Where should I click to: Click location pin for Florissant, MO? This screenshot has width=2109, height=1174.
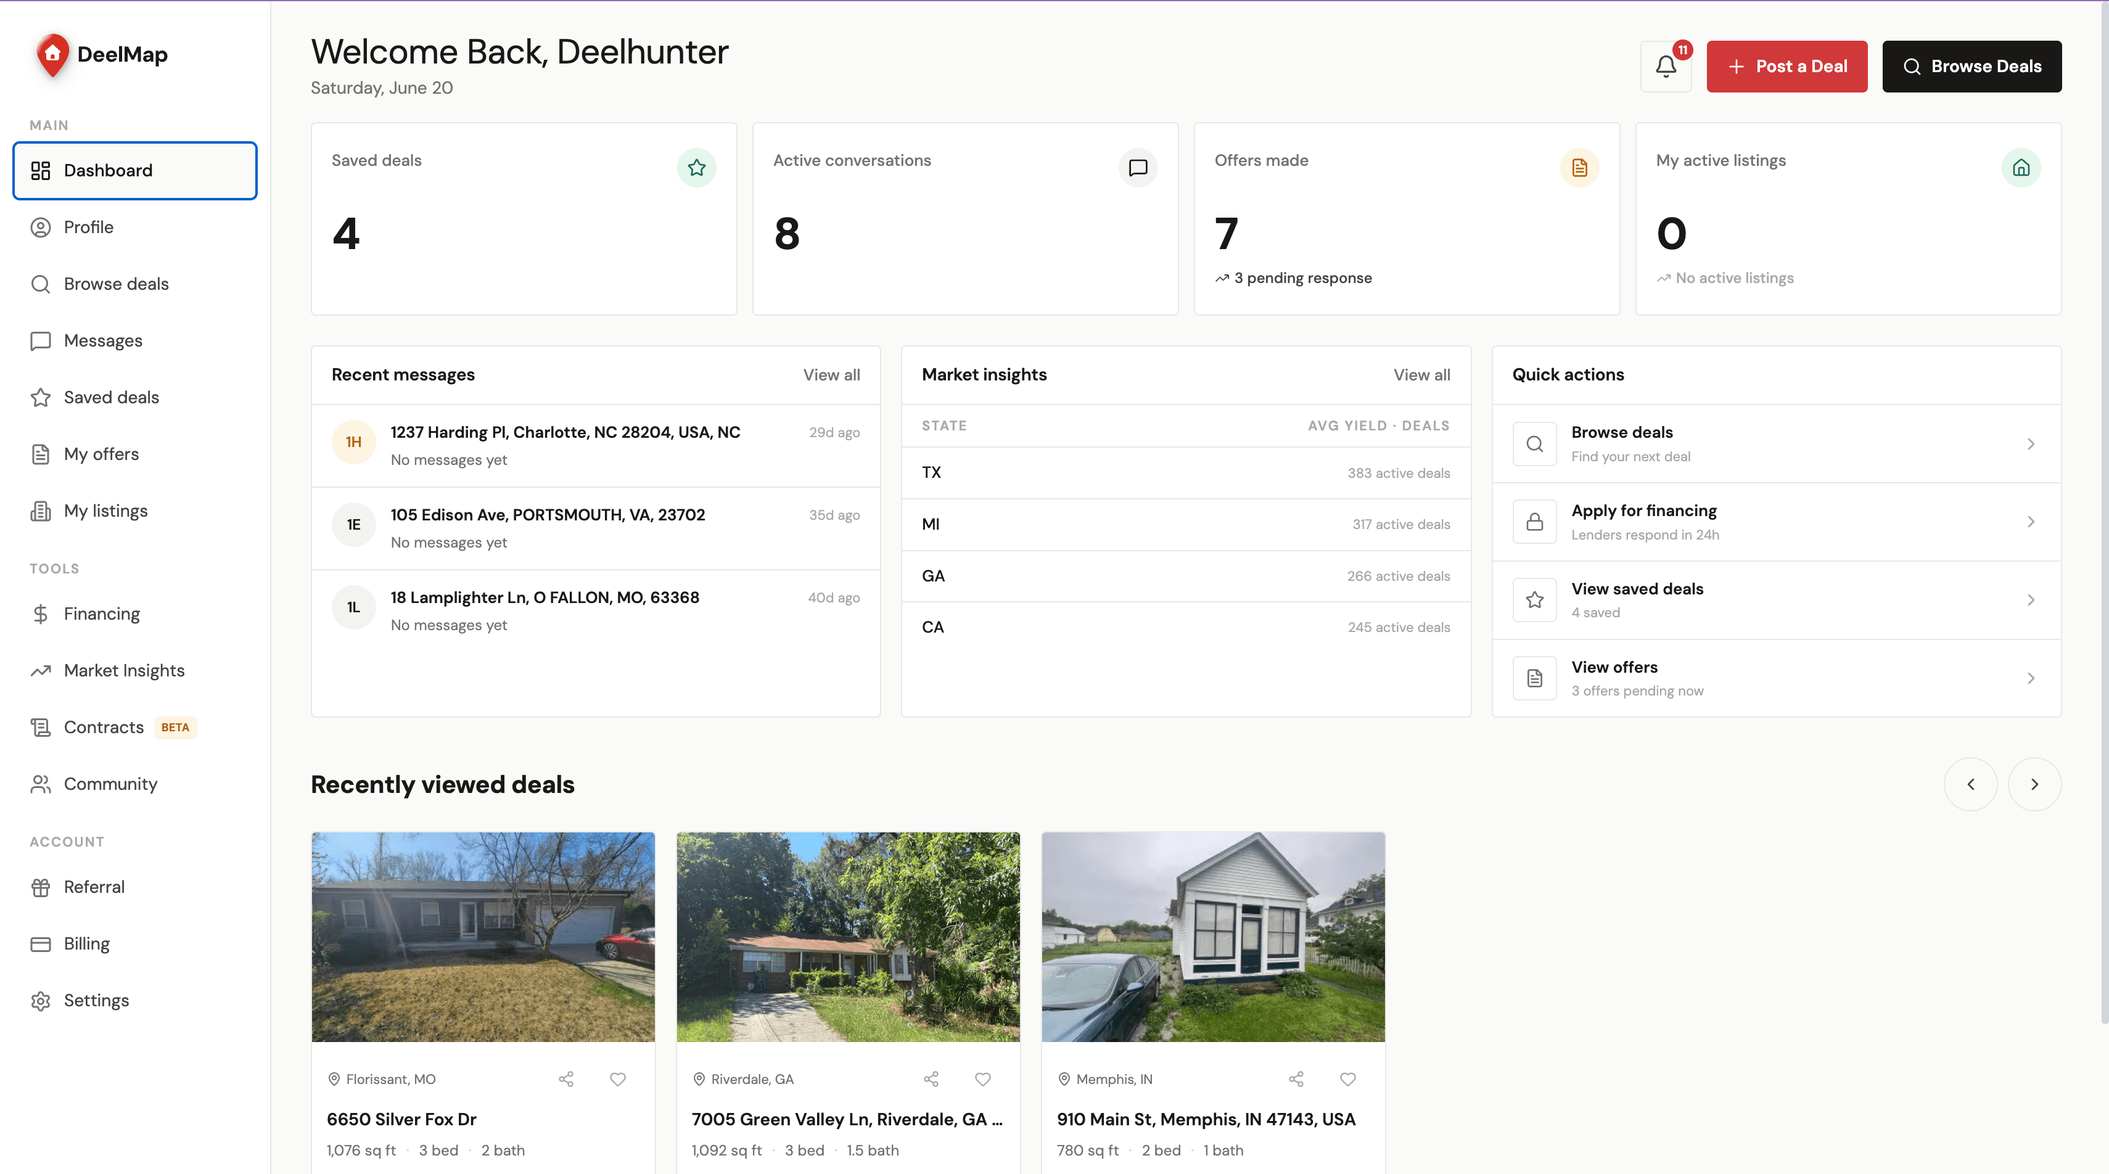(334, 1079)
